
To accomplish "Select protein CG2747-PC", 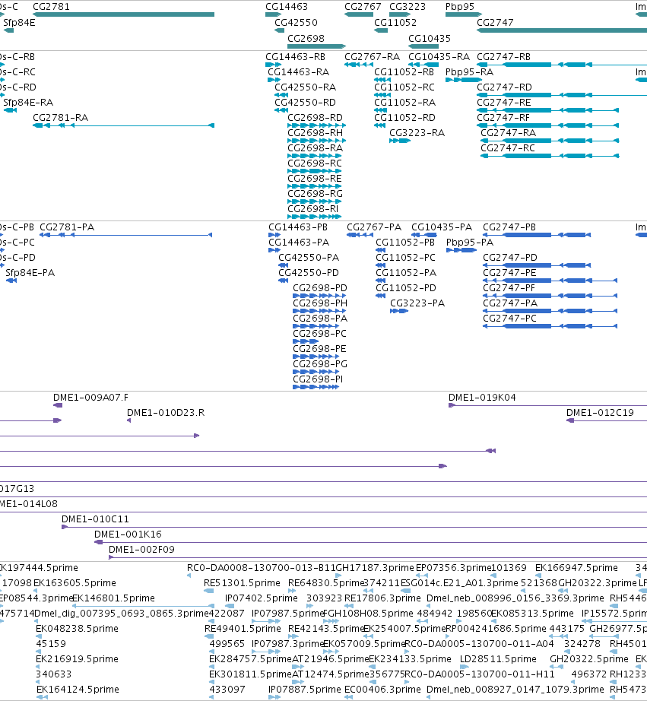I will [x=509, y=319].
